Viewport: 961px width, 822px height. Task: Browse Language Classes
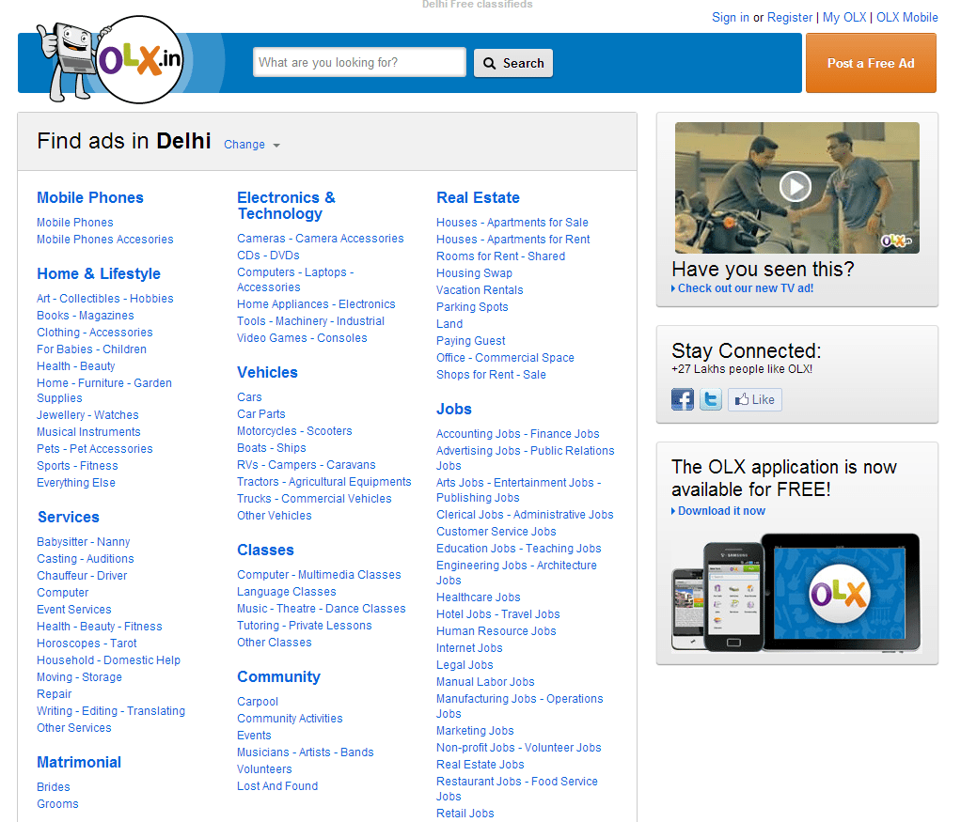(x=287, y=592)
